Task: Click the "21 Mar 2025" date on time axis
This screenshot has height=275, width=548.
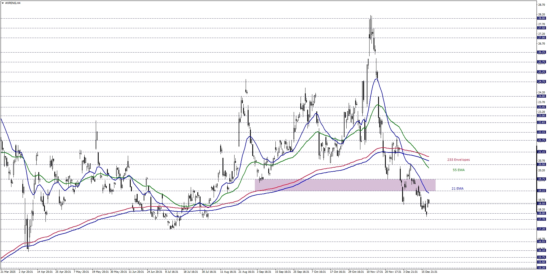Action: pos(8,272)
